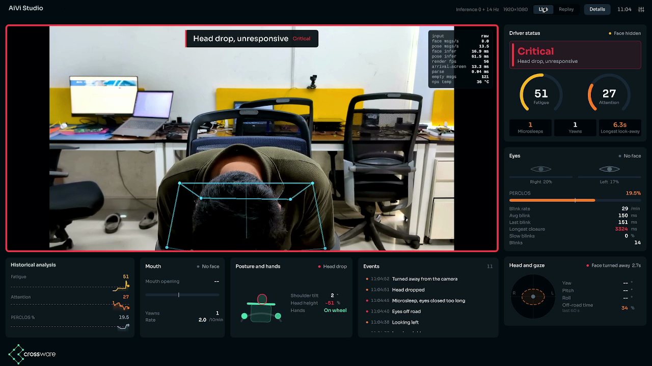This screenshot has width=652, height=366.
Task: Click the Events count 11
Action: tap(490, 266)
